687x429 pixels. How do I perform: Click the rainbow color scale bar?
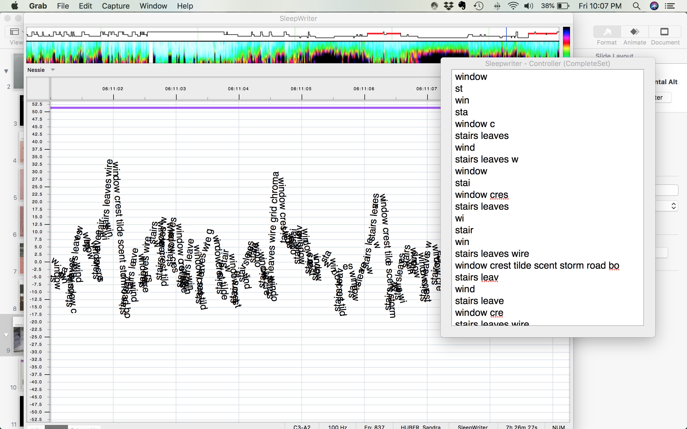tap(566, 42)
